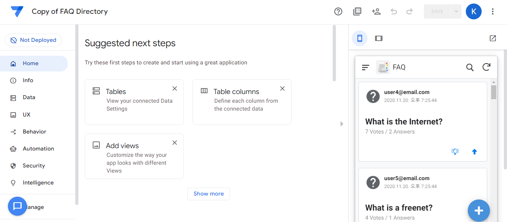Select Home in the sidebar
The height and width of the screenshot is (222, 507).
34,63
